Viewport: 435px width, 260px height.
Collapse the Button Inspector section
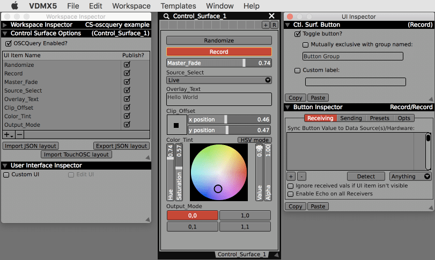point(287,108)
